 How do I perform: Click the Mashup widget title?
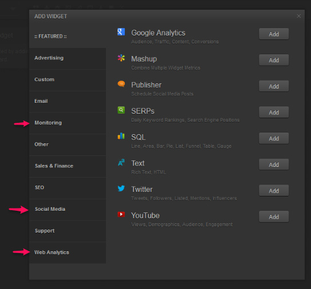point(144,59)
